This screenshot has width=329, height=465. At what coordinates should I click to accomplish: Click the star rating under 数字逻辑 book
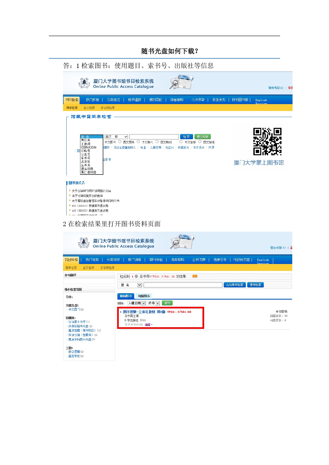tap(131, 324)
